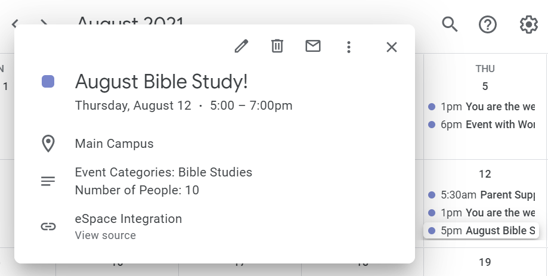Go to next month with right chevron

(44, 23)
